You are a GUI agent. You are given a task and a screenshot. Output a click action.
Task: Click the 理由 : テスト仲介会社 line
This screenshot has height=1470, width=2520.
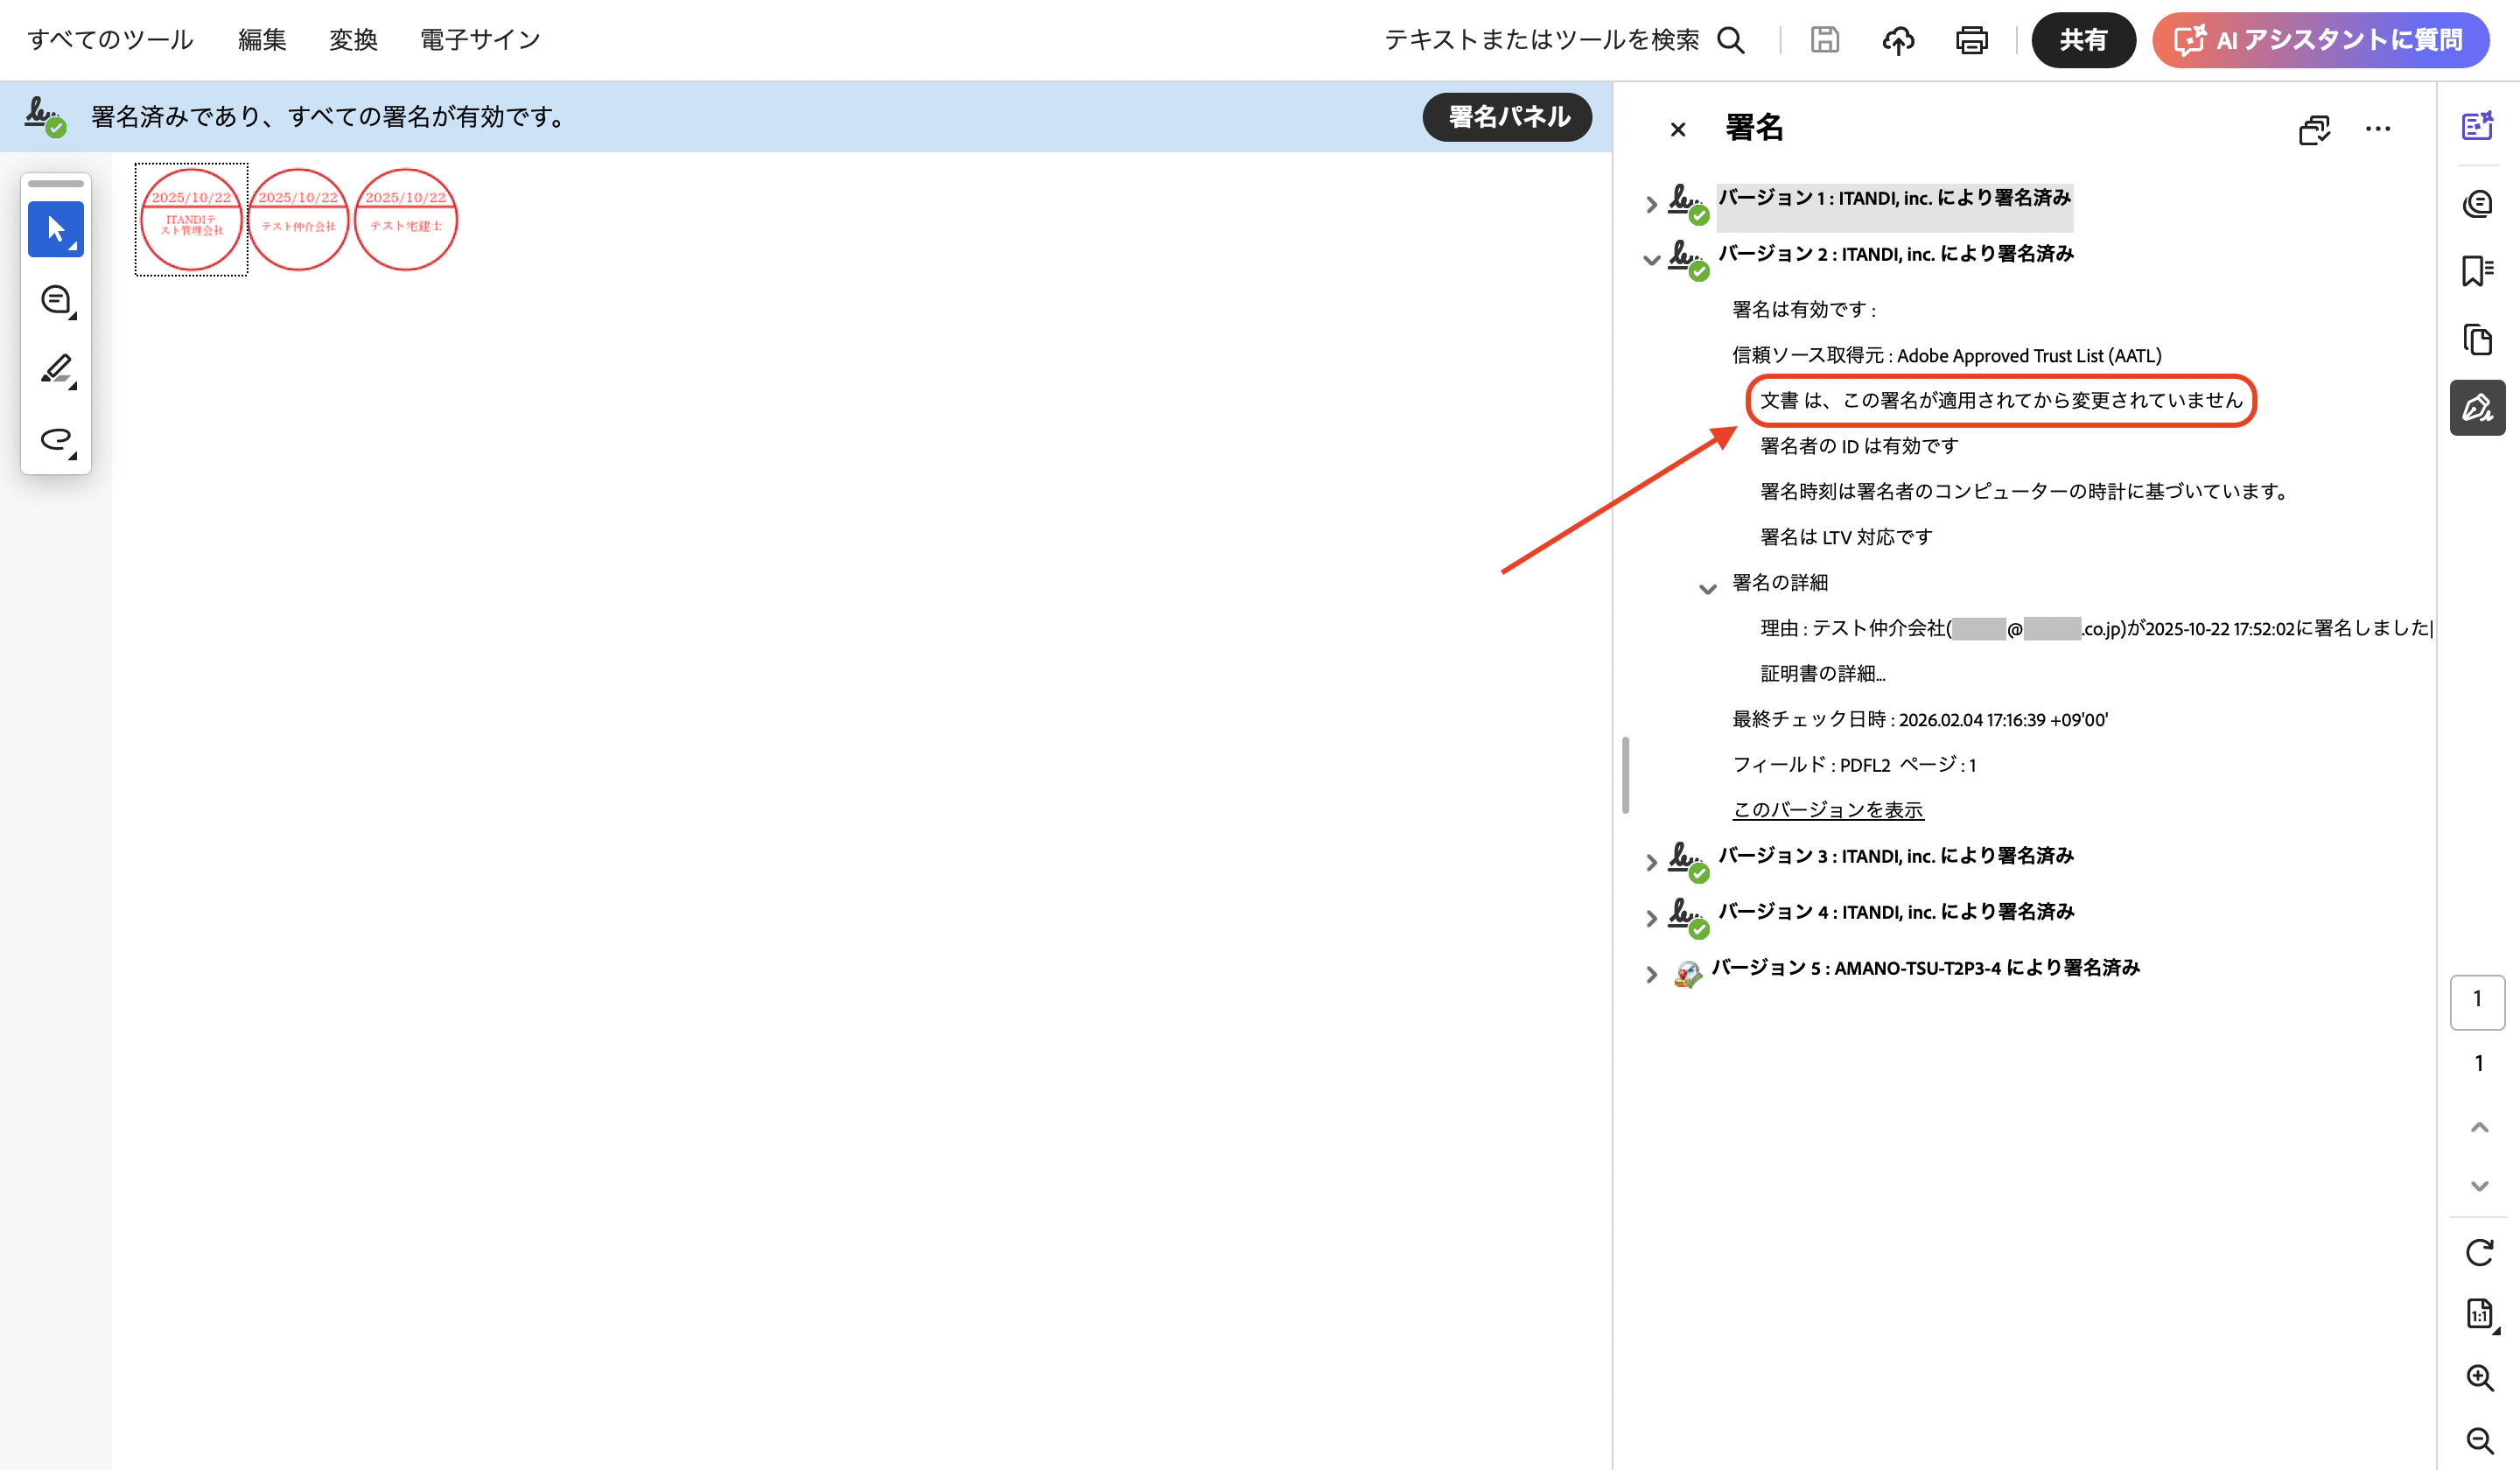coord(2097,629)
